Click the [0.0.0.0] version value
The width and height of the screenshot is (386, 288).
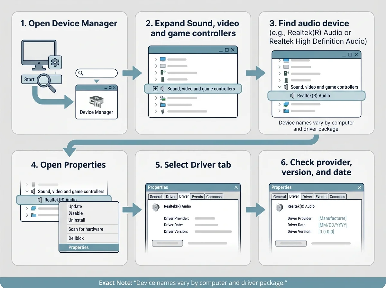tap(326, 231)
